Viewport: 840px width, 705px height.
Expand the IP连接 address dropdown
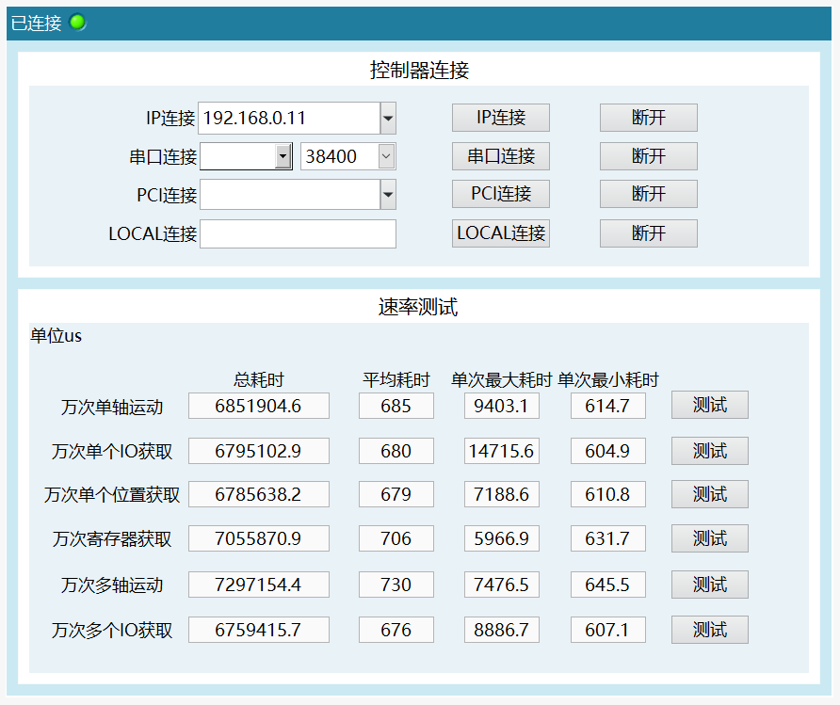(x=388, y=119)
